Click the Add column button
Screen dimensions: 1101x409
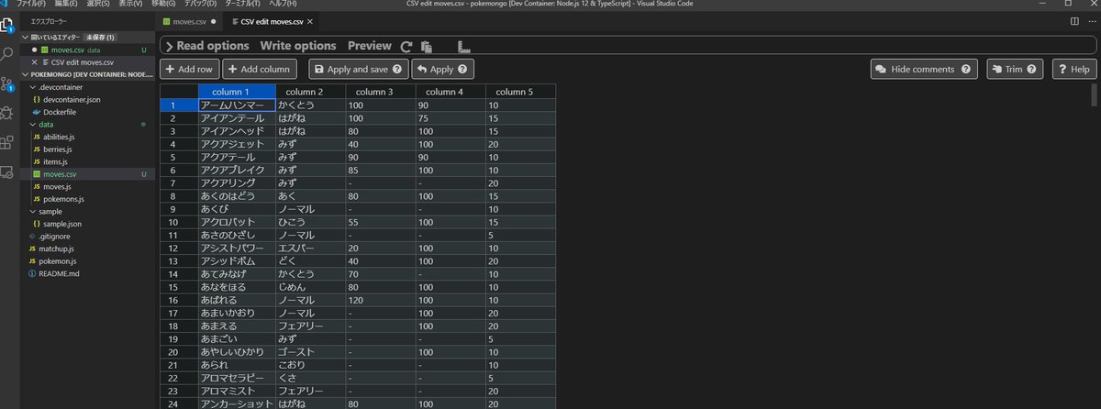coord(259,69)
